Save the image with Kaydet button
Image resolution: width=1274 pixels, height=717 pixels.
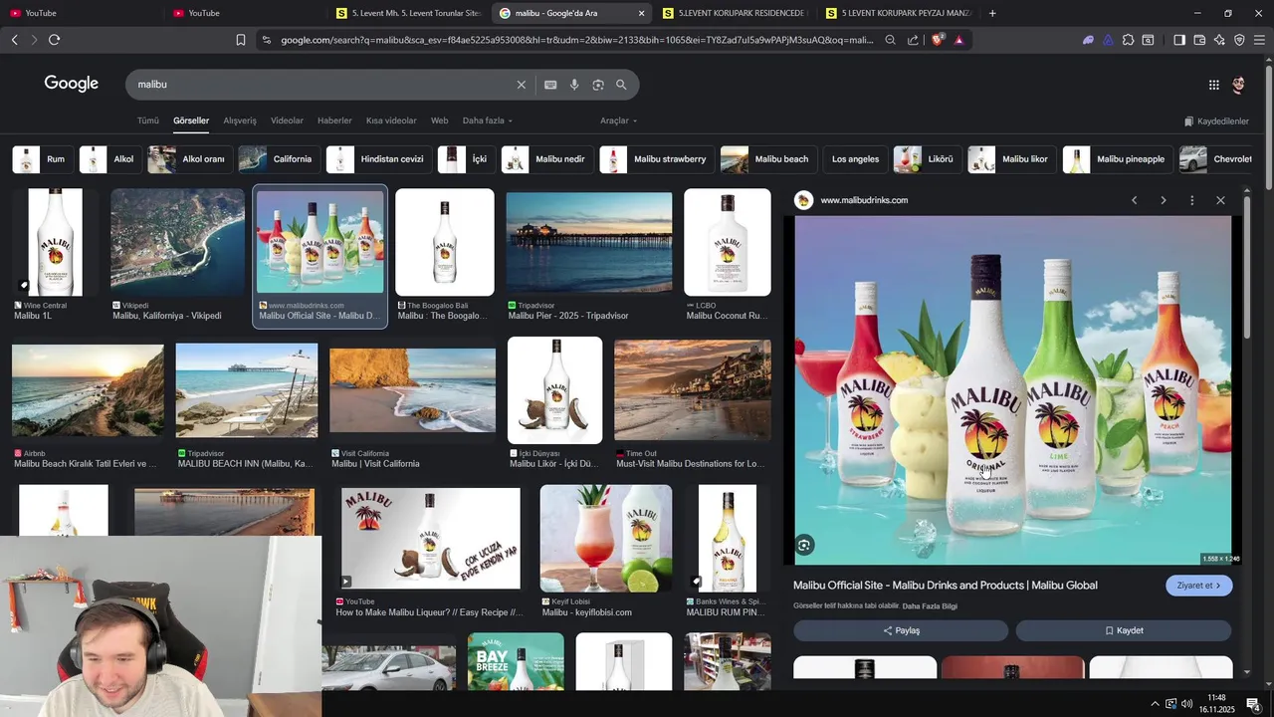1124,630
